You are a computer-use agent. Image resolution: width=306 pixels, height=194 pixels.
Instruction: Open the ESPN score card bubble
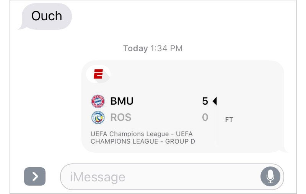point(183,107)
